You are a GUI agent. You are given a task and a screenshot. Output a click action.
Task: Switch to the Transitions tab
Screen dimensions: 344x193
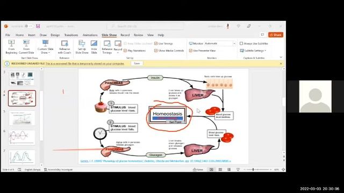click(71, 35)
